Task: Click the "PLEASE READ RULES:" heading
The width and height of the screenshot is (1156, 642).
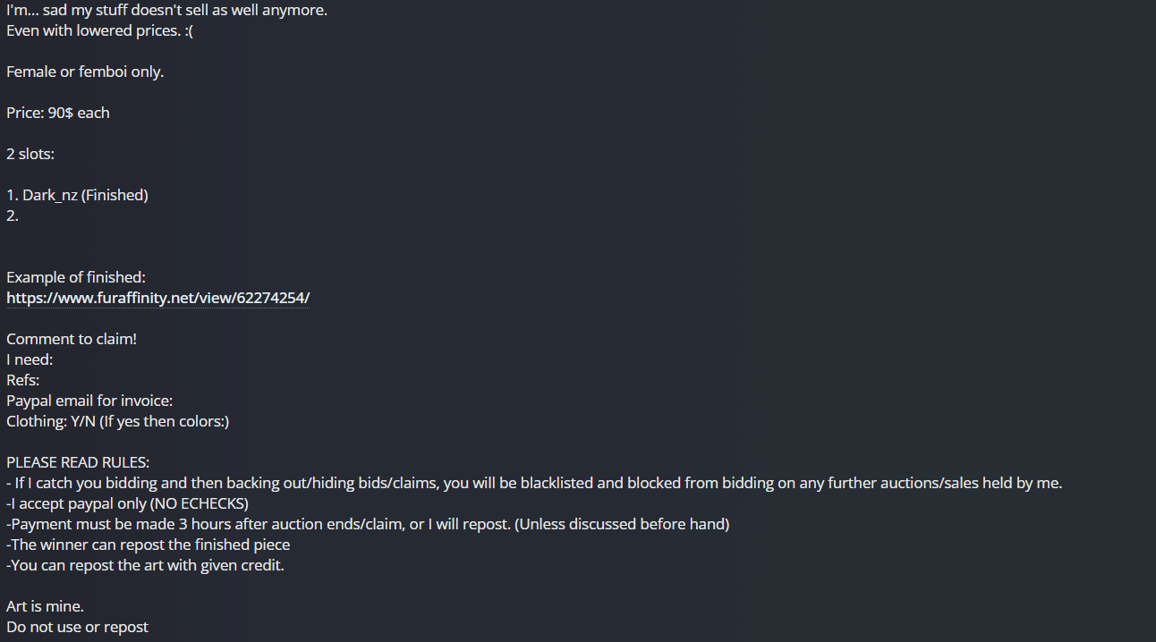Action: [78, 462]
